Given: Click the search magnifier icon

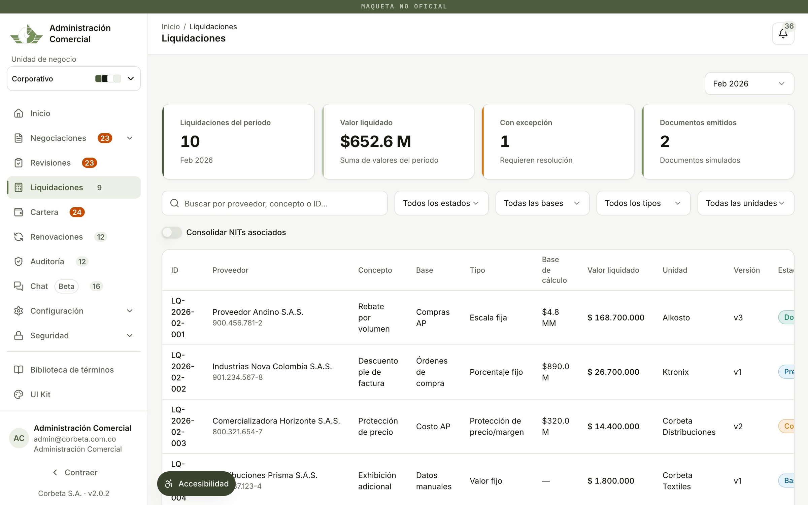Looking at the screenshot, I should 174,203.
